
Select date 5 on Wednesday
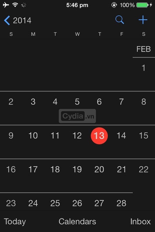77,102
